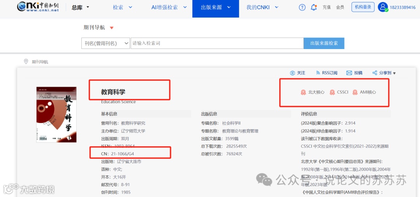The width and height of the screenshot is (420, 197).
Task: Click the 教育科学 journal title
Action: click(x=113, y=92)
